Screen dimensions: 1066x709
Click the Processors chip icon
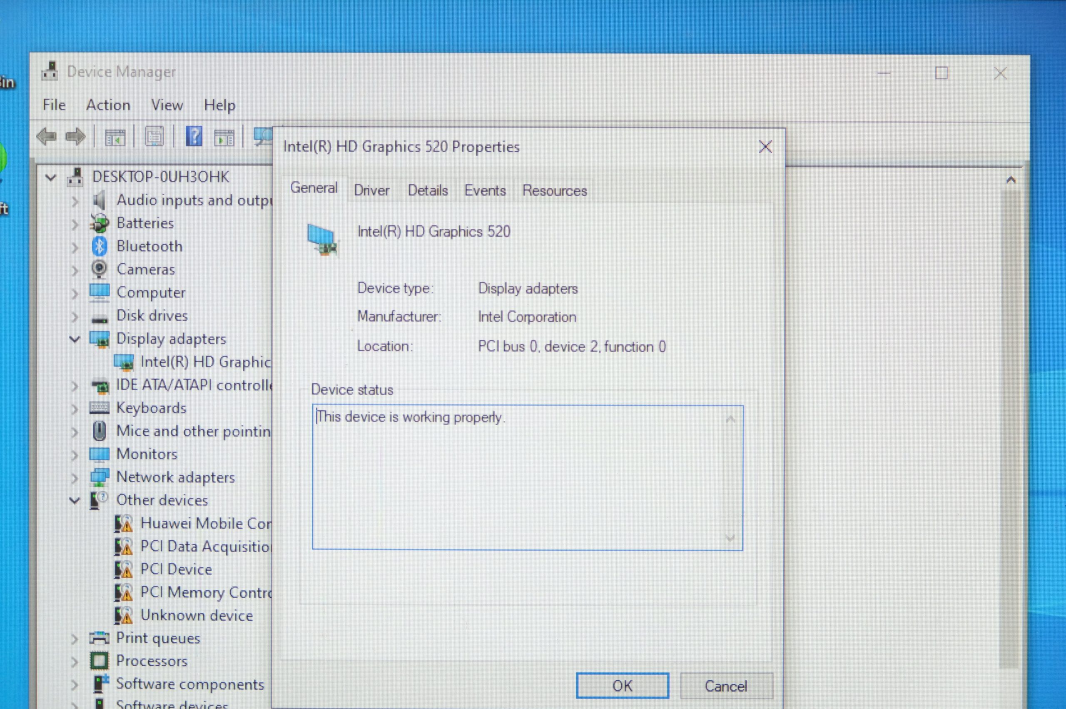[100, 661]
